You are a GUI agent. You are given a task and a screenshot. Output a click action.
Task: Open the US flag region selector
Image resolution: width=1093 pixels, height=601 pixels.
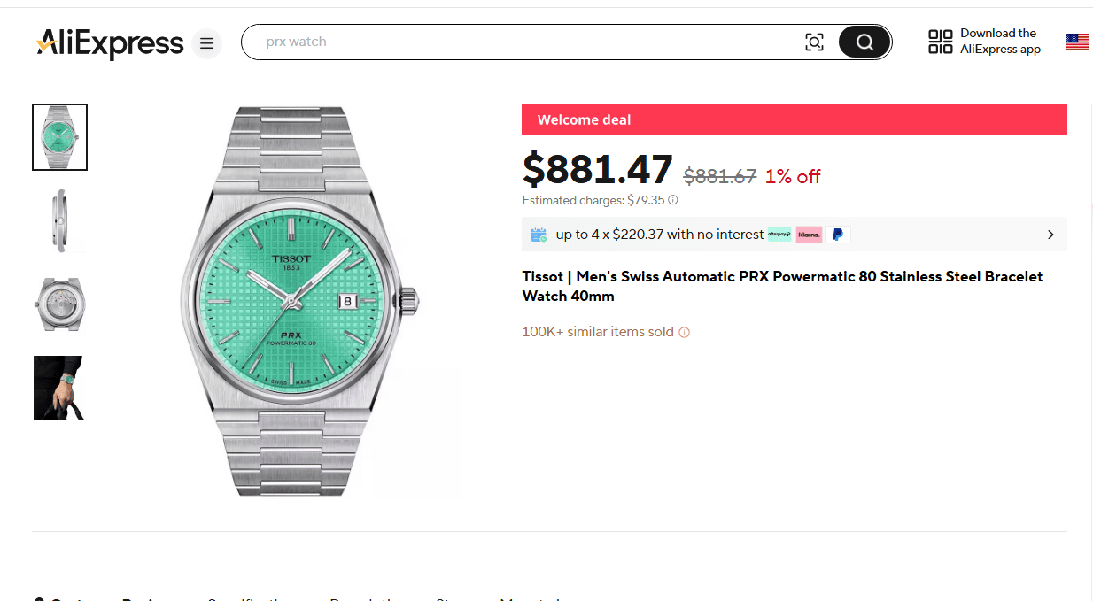coord(1076,42)
